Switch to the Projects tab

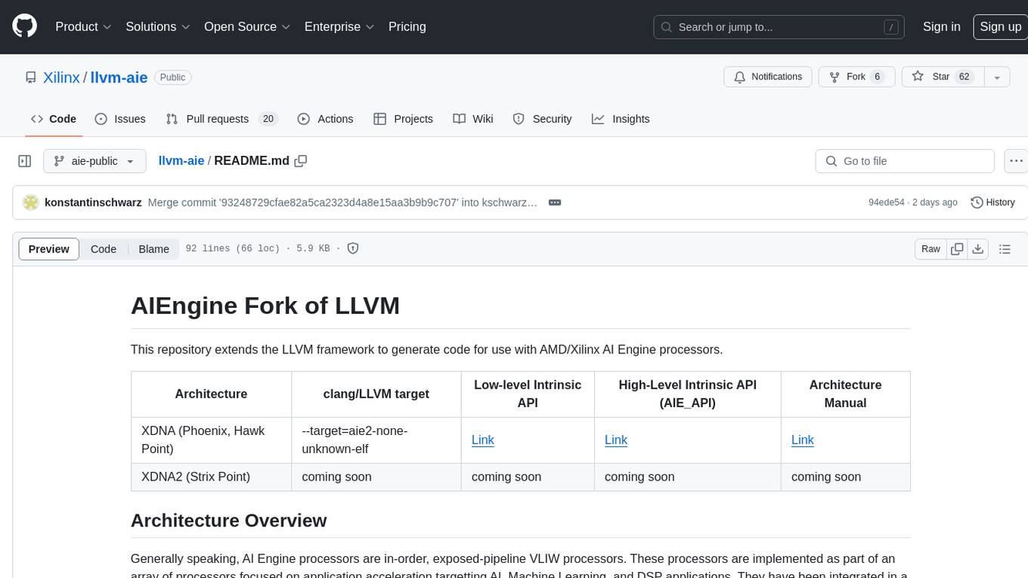[x=403, y=119]
